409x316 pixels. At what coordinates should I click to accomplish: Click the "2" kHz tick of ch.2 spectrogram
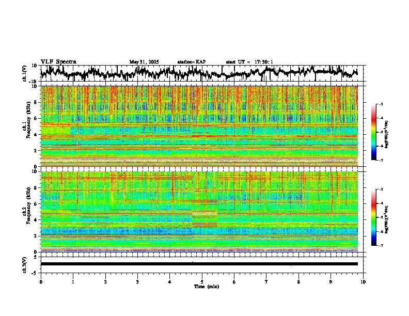[x=37, y=236]
